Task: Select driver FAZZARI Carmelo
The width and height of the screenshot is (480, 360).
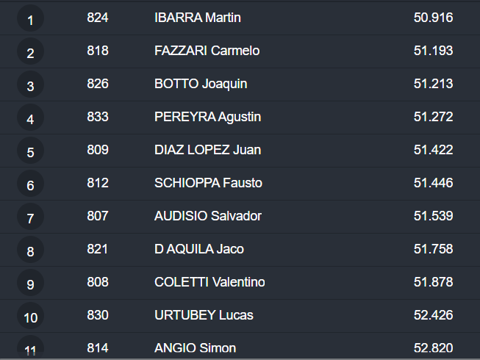Action: pos(207,51)
